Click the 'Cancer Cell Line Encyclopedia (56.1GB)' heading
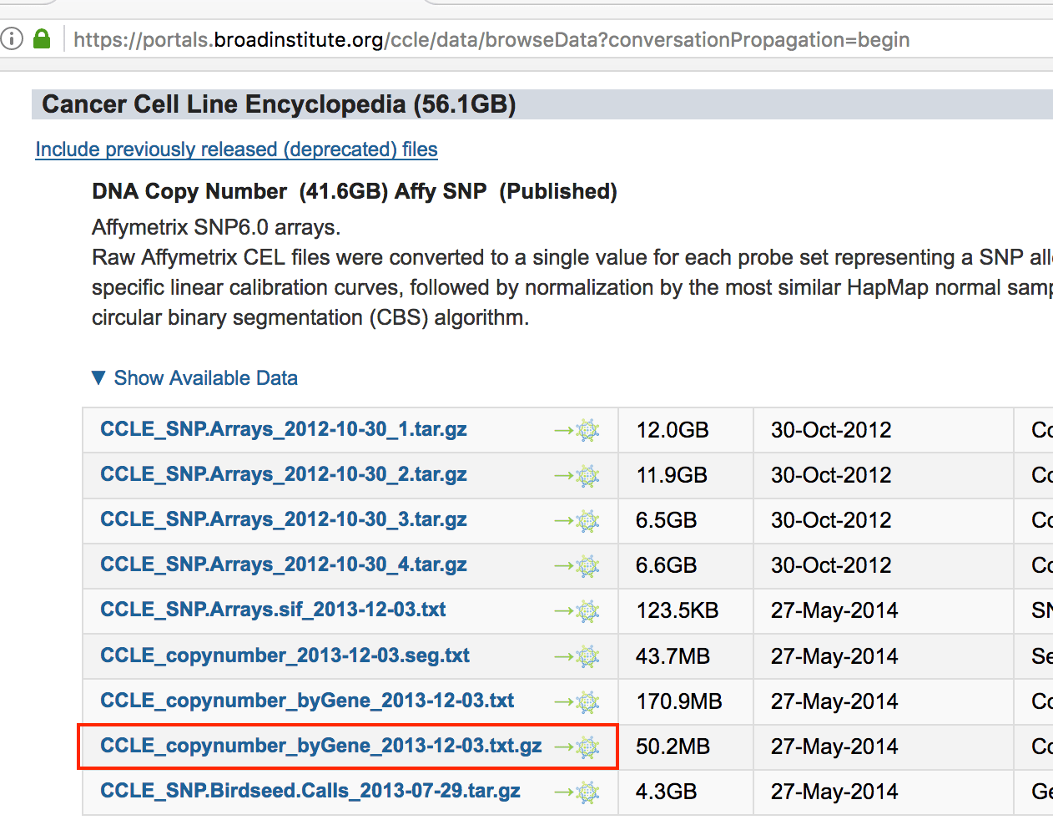This screenshot has width=1053, height=830. click(279, 104)
